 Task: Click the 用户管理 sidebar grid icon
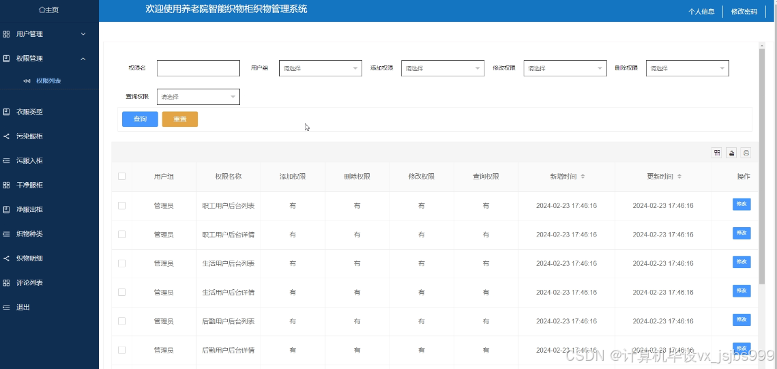coord(6,34)
